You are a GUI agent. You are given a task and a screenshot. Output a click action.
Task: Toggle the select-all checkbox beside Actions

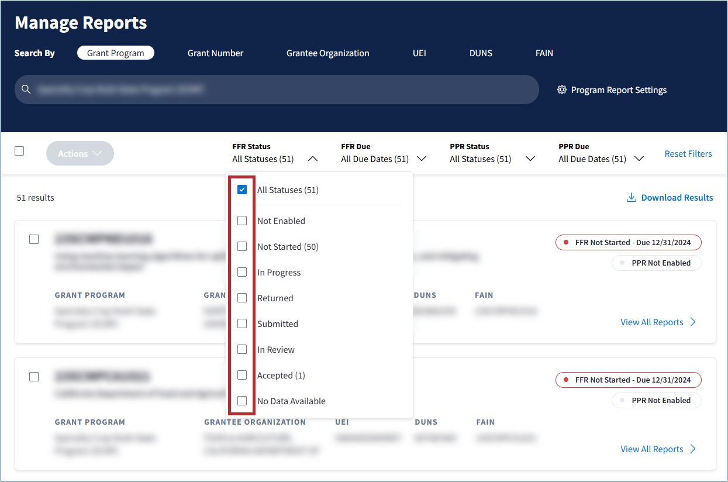coord(19,151)
